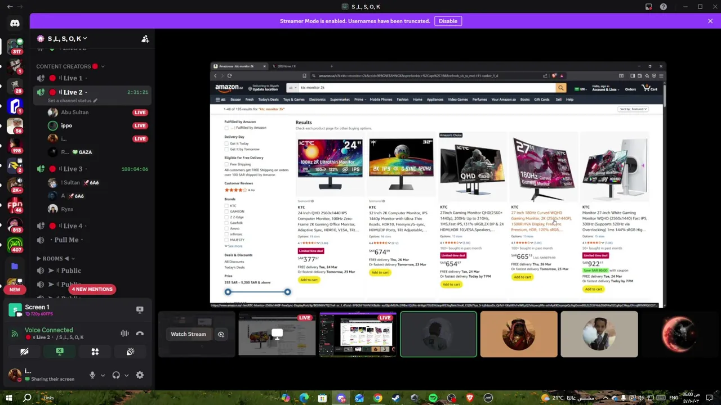
Task: Open the Windows Start menu
Action: coord(9,398)
